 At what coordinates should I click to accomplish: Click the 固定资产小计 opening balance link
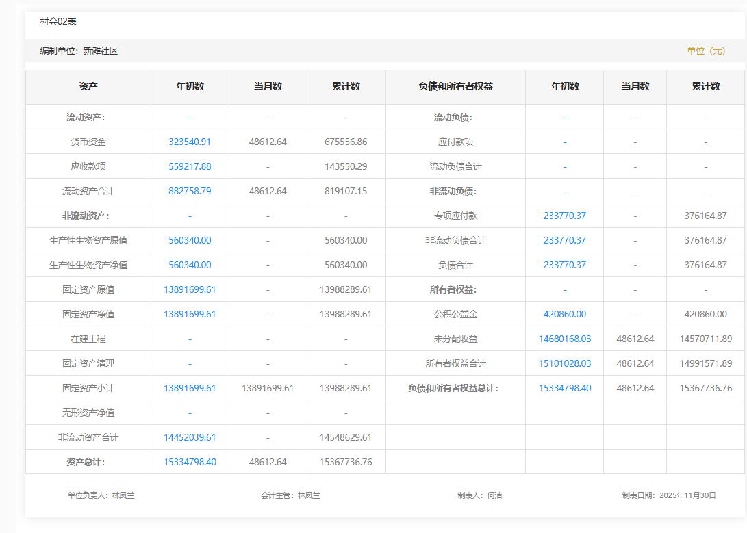(190, 388)
